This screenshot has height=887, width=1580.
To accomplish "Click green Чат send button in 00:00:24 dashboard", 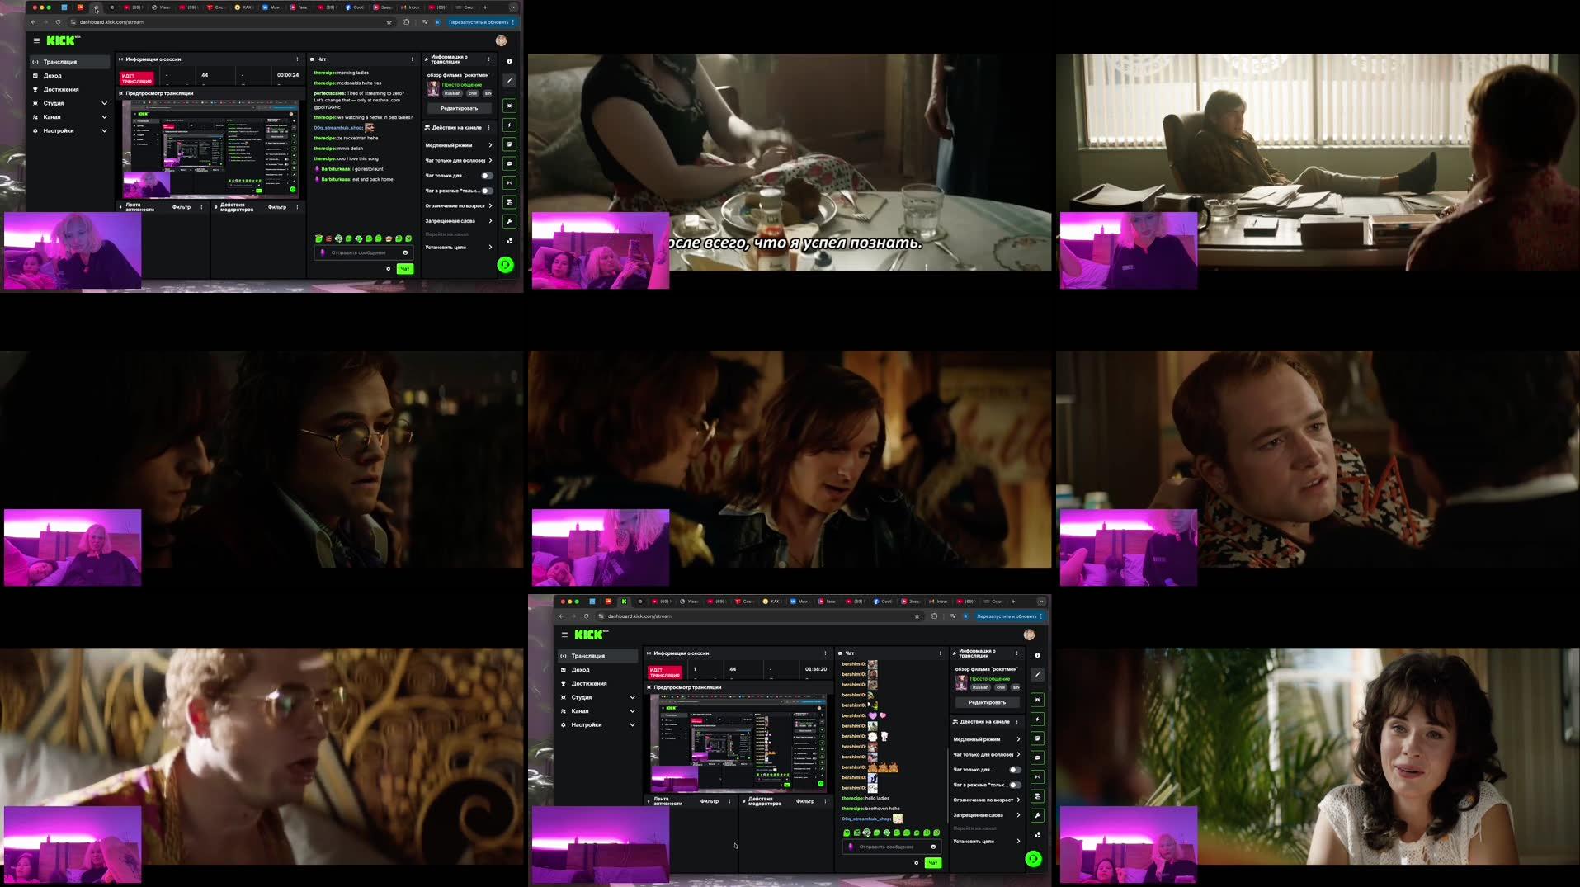I will coord(404,269).
